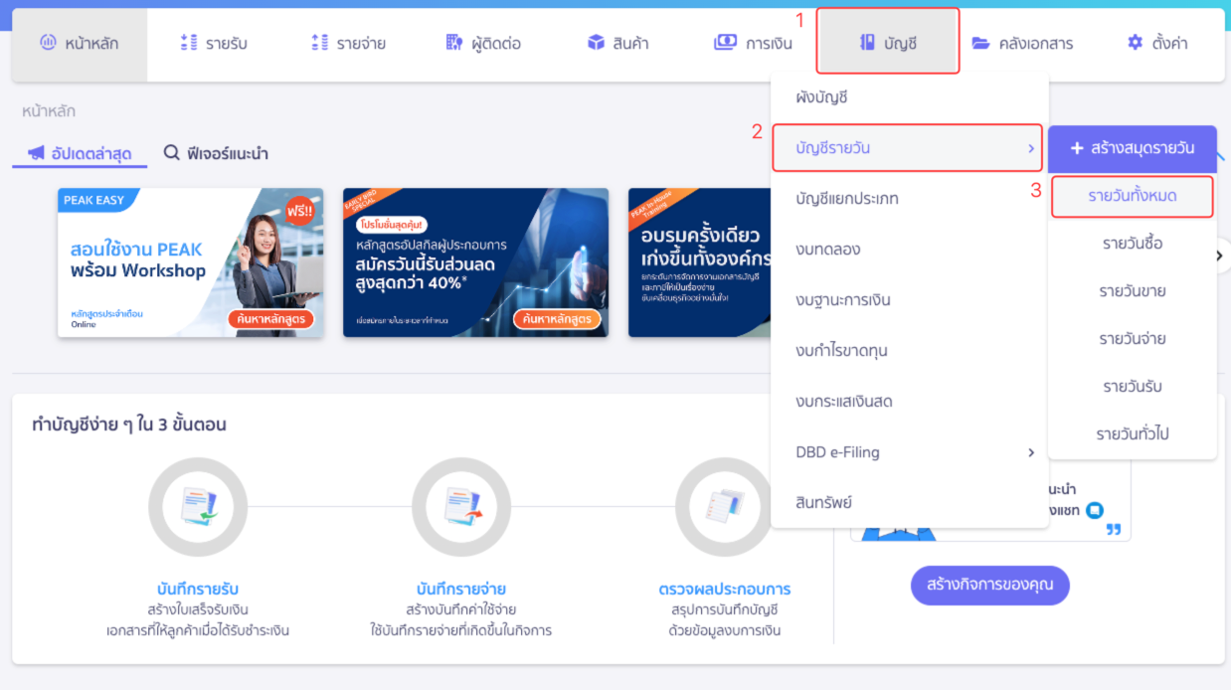Click the ตั้งค่า gear icon
1231x690 pixels.
(1135, 43)
